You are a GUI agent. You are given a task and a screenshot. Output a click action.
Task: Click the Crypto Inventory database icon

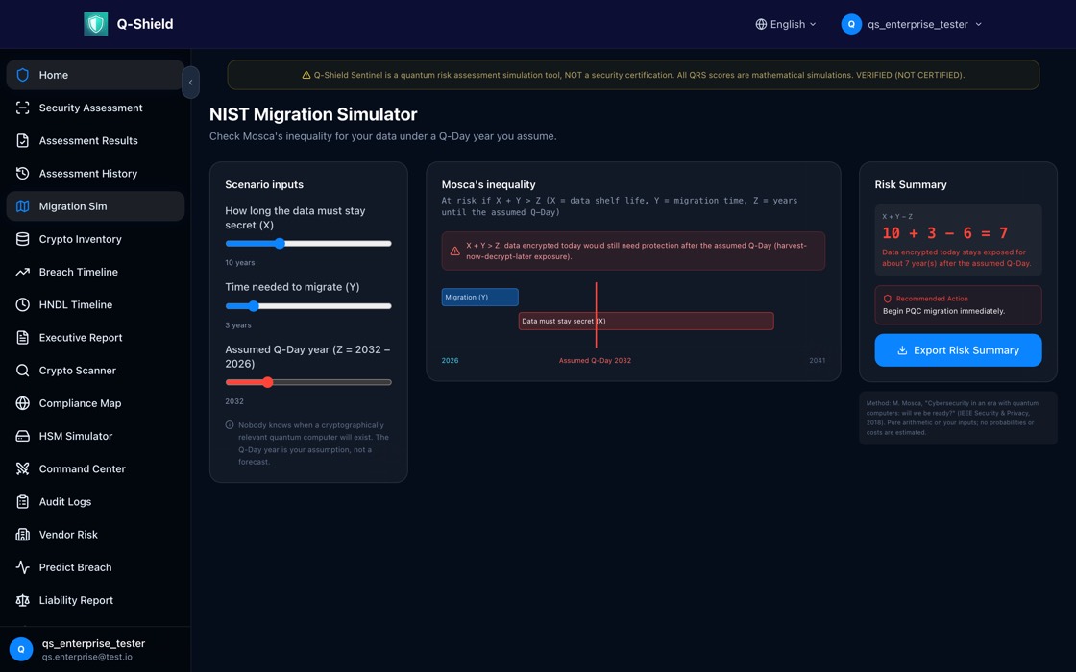23,239
